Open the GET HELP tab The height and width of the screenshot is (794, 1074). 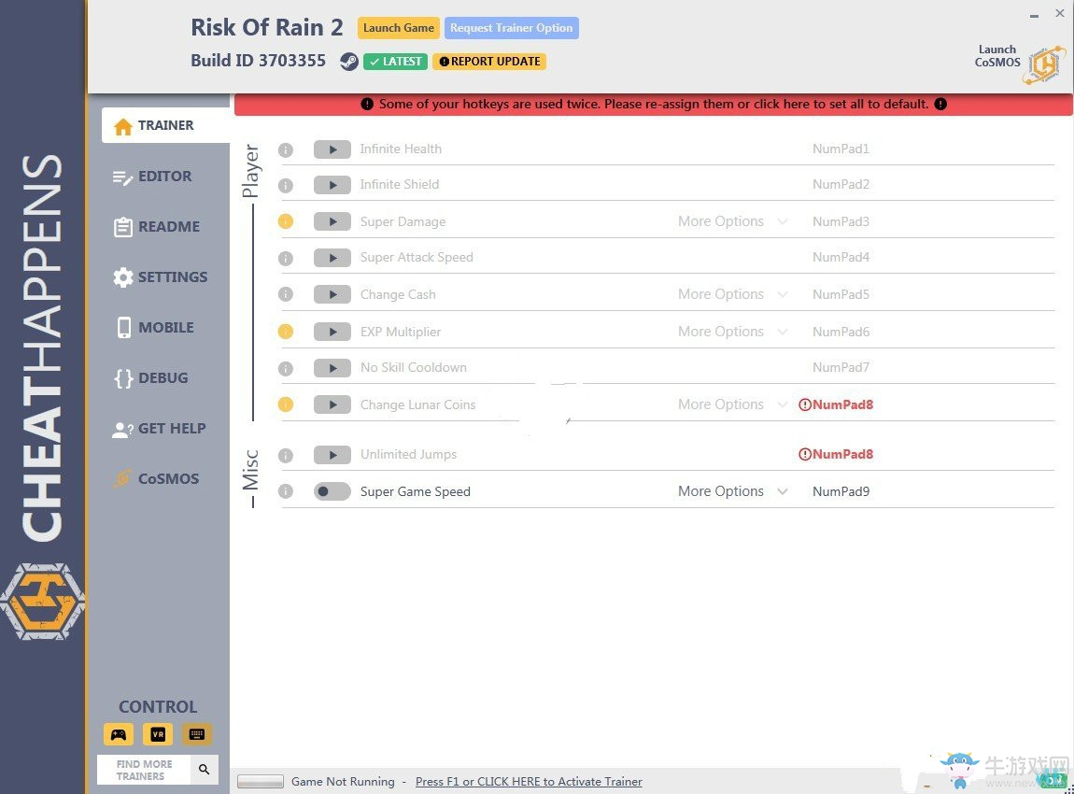pos(159,429)
